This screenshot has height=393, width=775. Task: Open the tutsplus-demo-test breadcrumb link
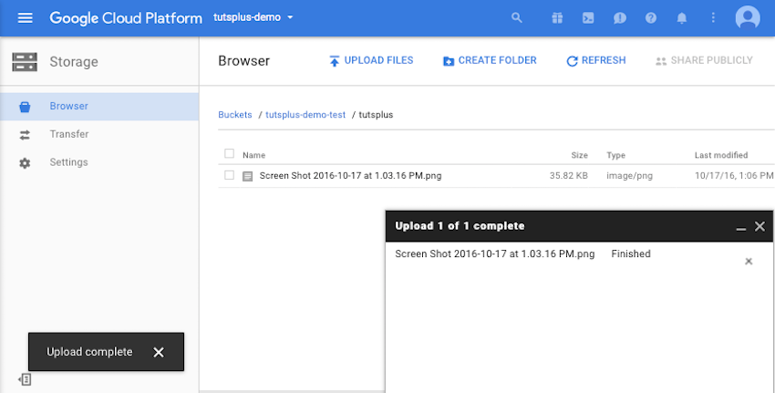[305, 115]
